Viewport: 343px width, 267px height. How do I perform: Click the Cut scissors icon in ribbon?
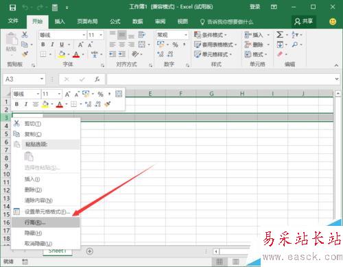pyautogui.click(x=25, y=35)
